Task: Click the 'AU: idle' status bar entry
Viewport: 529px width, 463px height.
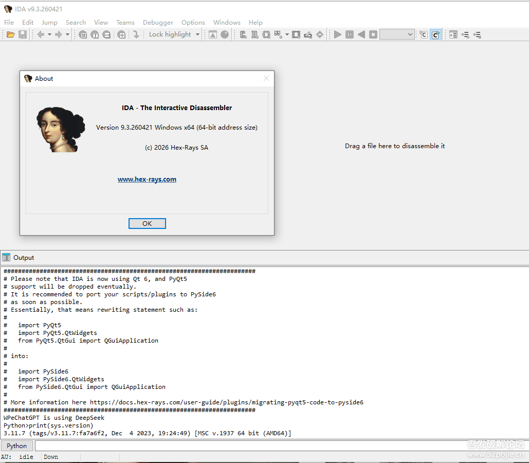Action: (x=17, y=457)
